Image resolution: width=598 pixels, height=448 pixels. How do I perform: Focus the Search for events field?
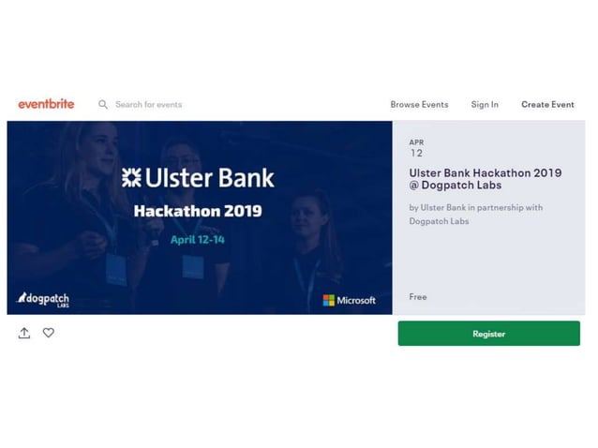pyautogui.click(x=149, y=104)
